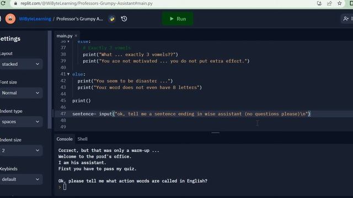Click the sentence= input line of code
The width and height of the screenshot is (353, 198).
pos(191,114)
